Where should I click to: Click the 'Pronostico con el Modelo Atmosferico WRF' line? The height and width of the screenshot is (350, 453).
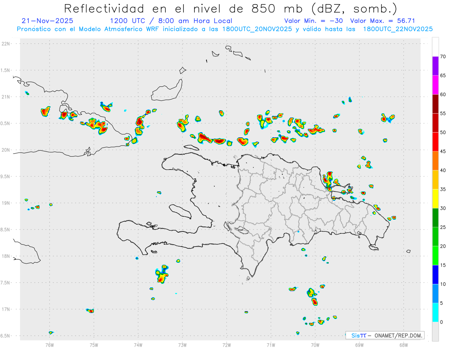coord(225,29)
